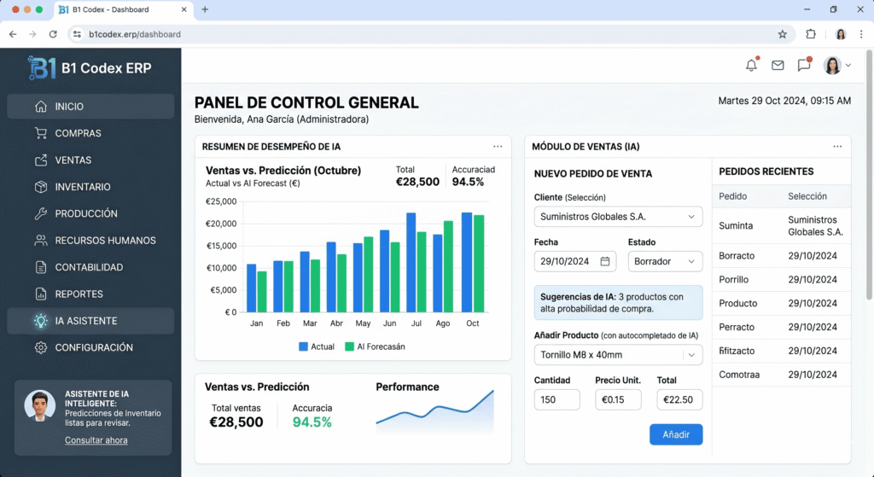
Task: Open the notifications bell icon
Action: coord(751,65)
